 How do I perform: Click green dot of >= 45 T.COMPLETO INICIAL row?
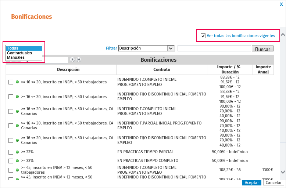tap(17, 170)
